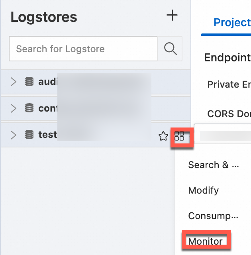Click the database icon of audi logstore
251x255 pixels.
(29, 82)
